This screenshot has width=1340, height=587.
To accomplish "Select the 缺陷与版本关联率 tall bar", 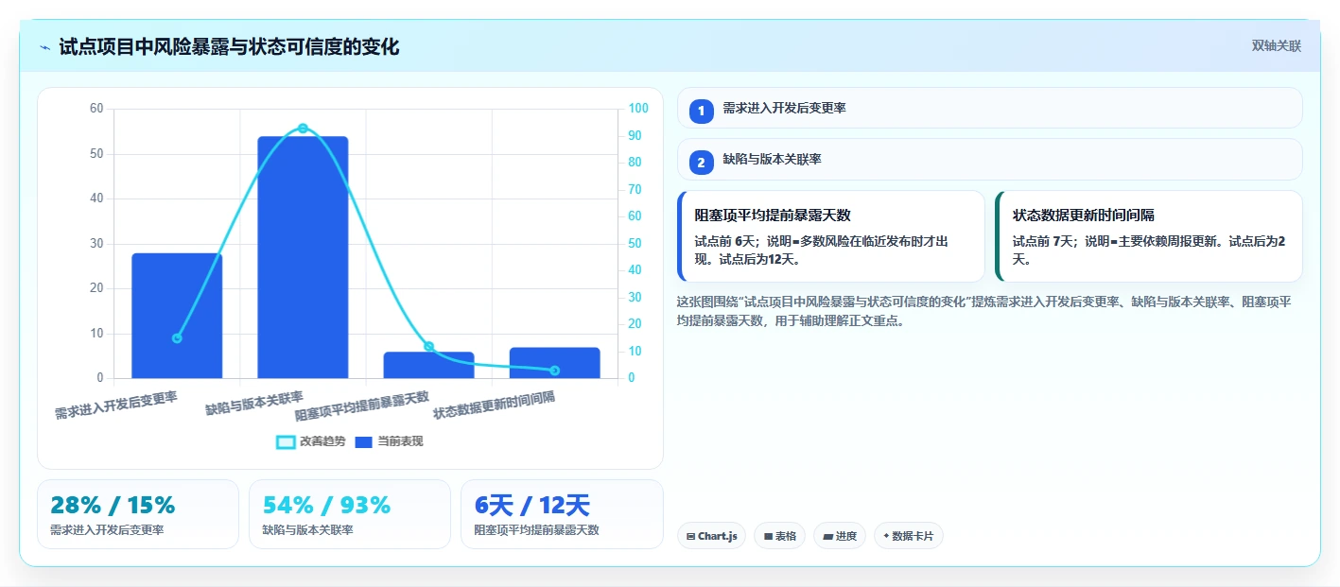I will point(303,257).
